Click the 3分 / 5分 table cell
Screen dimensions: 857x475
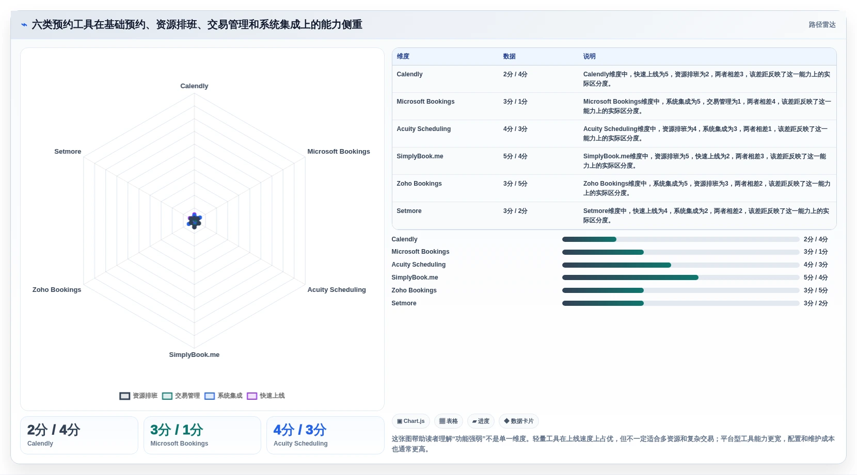coord(515,184)
